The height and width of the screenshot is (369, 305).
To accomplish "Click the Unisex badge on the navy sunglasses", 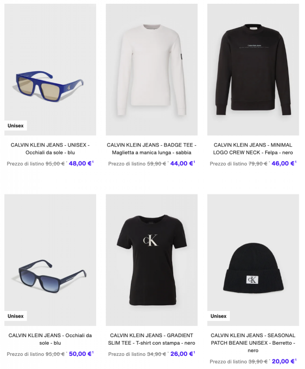I will [15, 316].
